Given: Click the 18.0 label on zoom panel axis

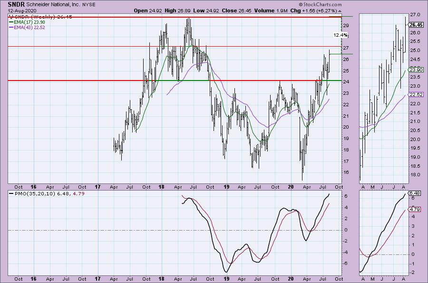Looking at the screenshot, I should click(x=415, y=175).
